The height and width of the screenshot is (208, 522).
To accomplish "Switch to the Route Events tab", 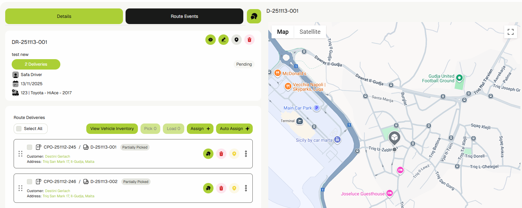I will click(x=184, y=16).
